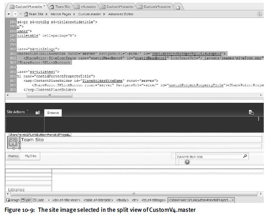
Task: Select the site logo image
Action: tap(13, 142)
